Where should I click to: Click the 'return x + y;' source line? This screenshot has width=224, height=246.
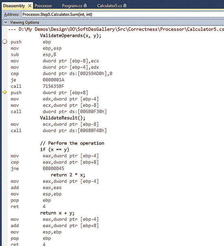(57, 213)
